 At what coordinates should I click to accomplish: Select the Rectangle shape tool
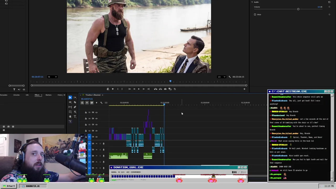point(70,112)
